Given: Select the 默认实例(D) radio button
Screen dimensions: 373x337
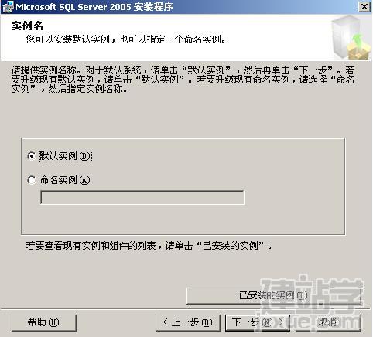Looking at the screenshot, I should click(x=32, y=156).
